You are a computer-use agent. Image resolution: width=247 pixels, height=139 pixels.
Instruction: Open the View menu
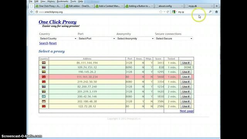point(43,2)
